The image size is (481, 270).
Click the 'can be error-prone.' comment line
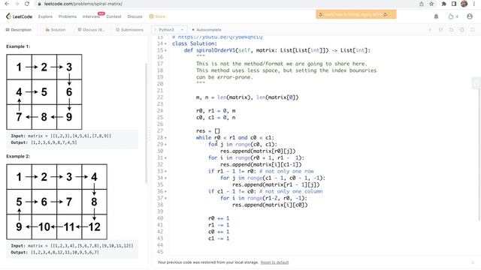pos(225,77)
